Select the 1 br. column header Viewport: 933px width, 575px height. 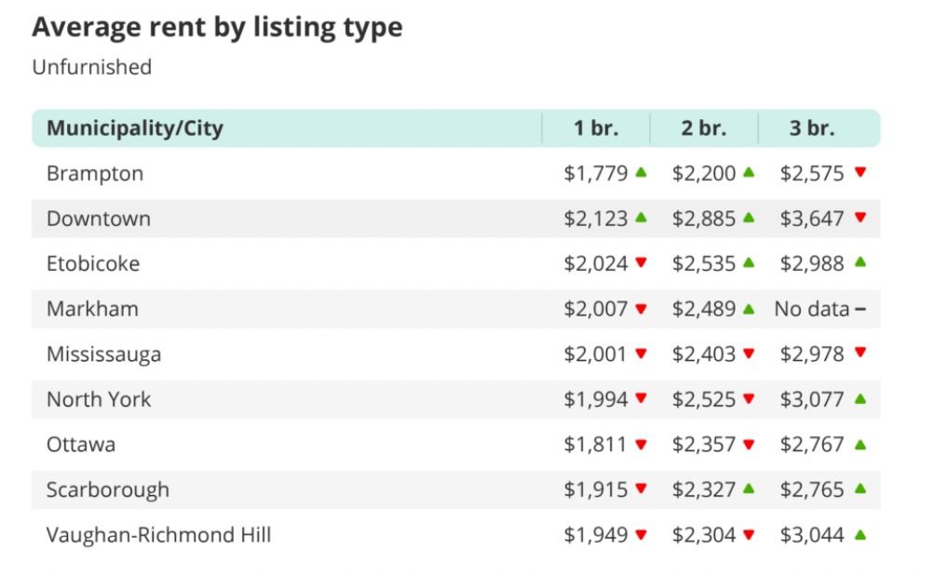(596, 127)
